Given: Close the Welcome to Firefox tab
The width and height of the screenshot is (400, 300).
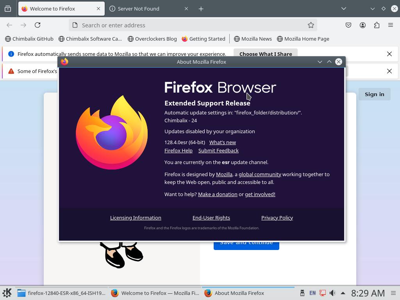Looking at the screenshot, I should tap(98, 9).
